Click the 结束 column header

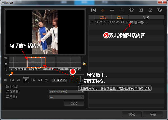click(120, 17)
